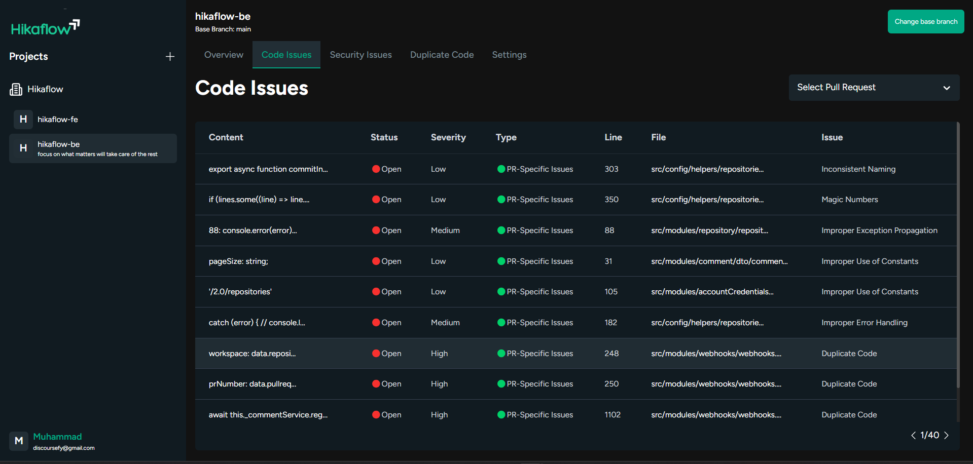Click the hikaflow-be project H avatar
Screen dimensions: 973x464
(23, 148)
